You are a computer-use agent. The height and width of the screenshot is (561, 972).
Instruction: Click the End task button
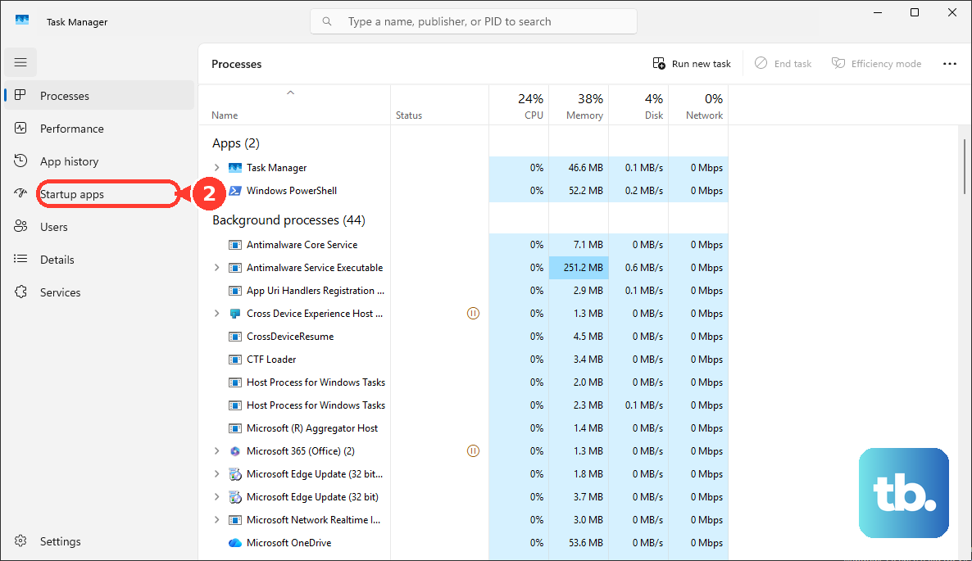[784, 64]
